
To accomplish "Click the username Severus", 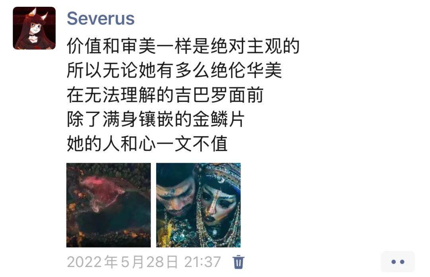I will (101, 18).
